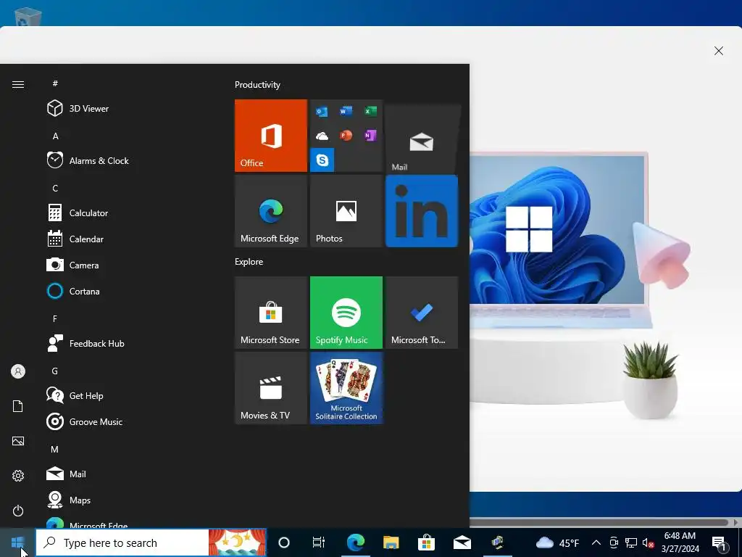742x557 pixels.
Task: Open Microsoft Store from the taskbar
Action: tap(426, 542)
